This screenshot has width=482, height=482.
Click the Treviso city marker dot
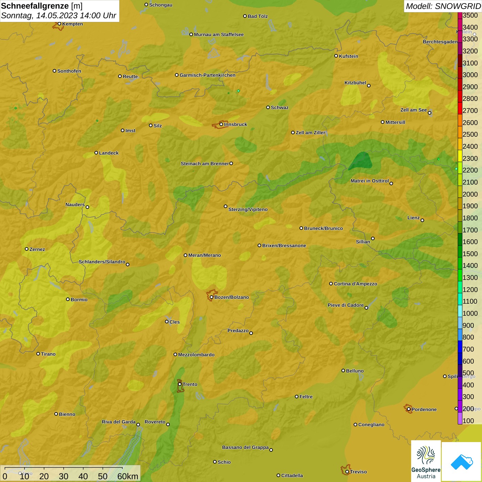[x=347, y=472]
